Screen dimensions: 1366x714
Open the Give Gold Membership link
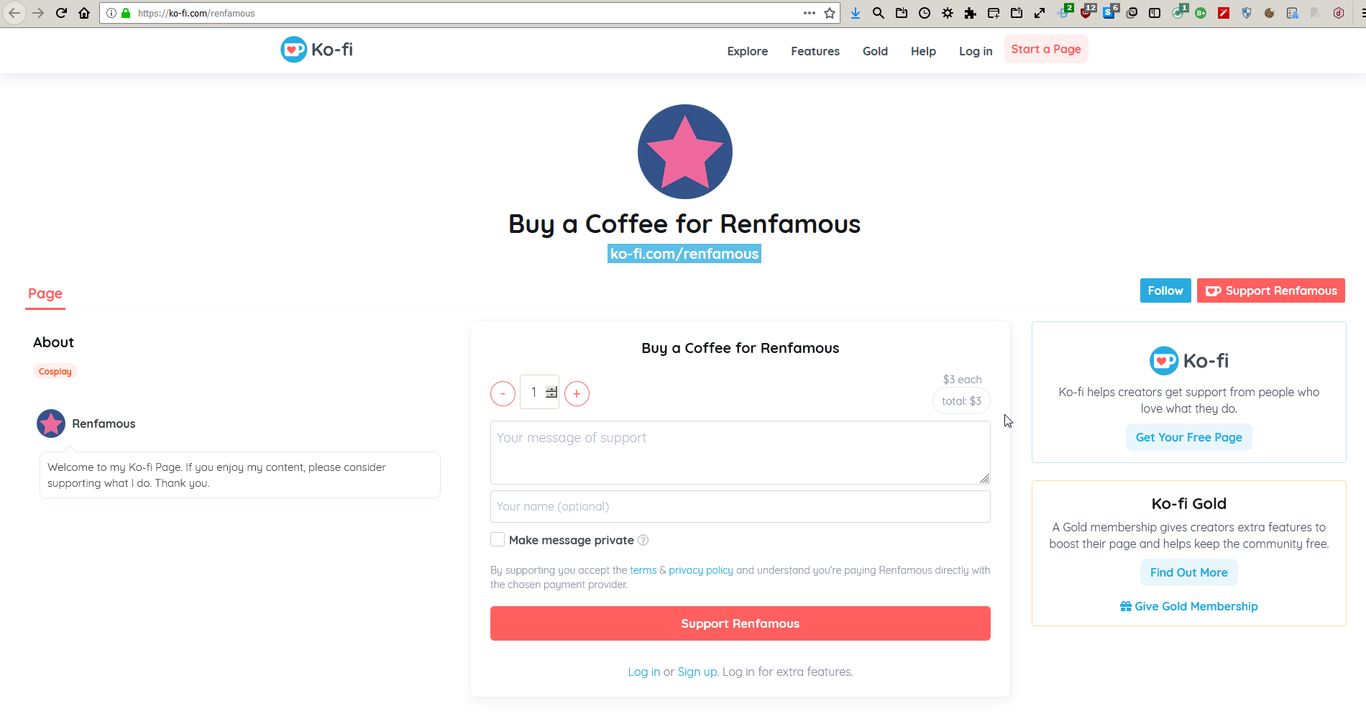1189,606
